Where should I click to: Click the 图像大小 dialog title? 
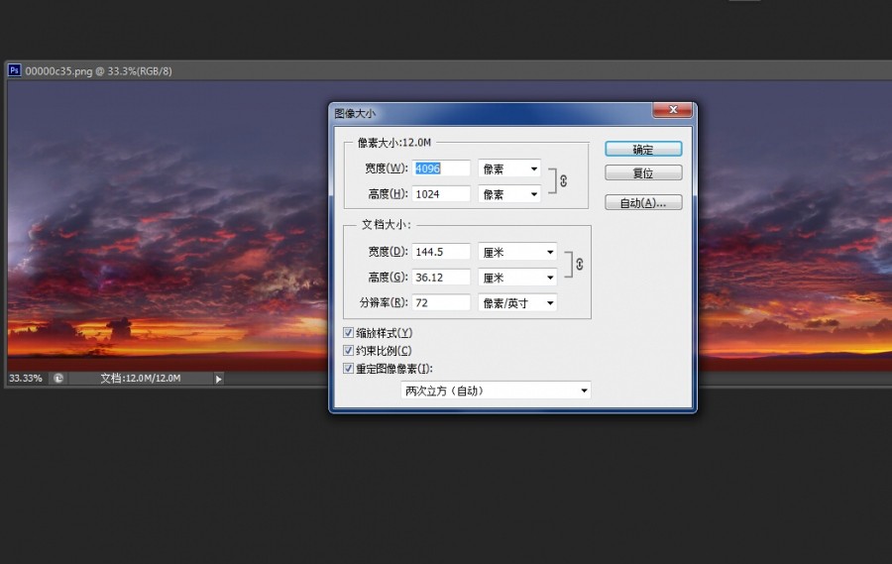click(x=355, y=113)
